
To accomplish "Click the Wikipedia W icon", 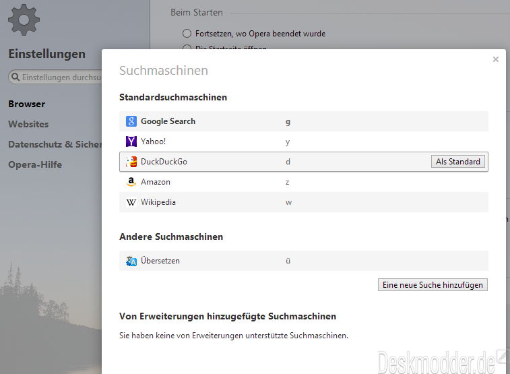I will [x=131, y=202].
